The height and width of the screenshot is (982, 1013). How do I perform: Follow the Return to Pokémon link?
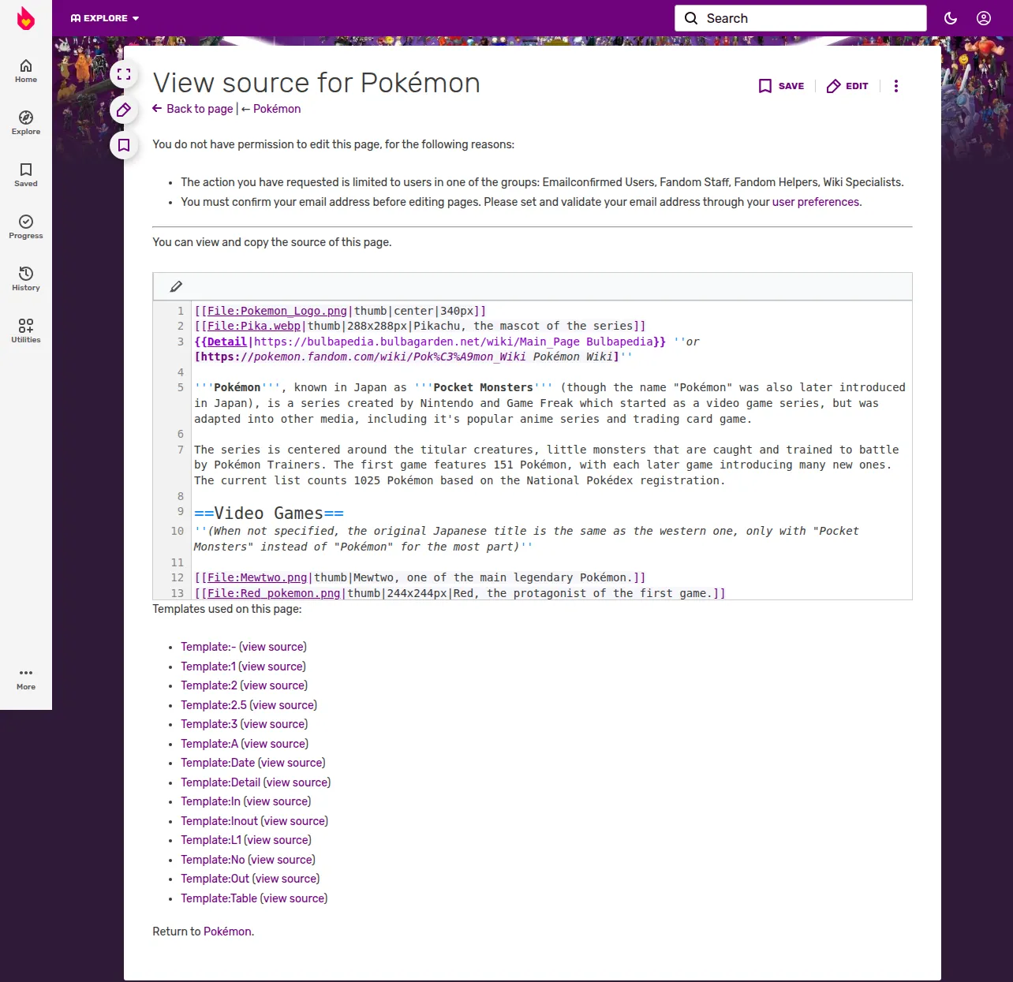227,932
